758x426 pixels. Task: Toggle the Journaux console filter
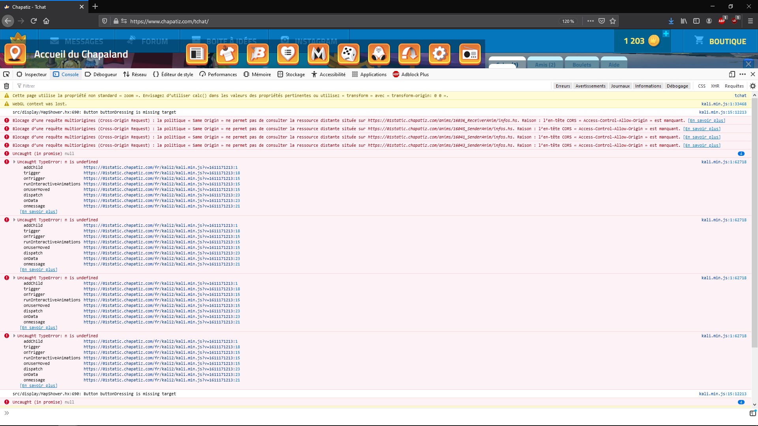[x=620, y=86]
